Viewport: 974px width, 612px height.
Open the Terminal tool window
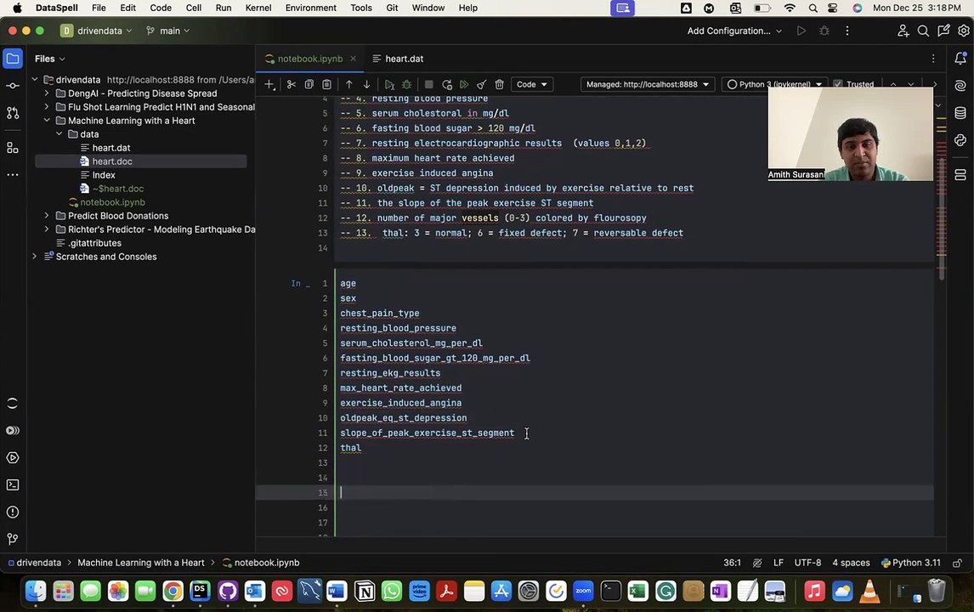point(13,485)
